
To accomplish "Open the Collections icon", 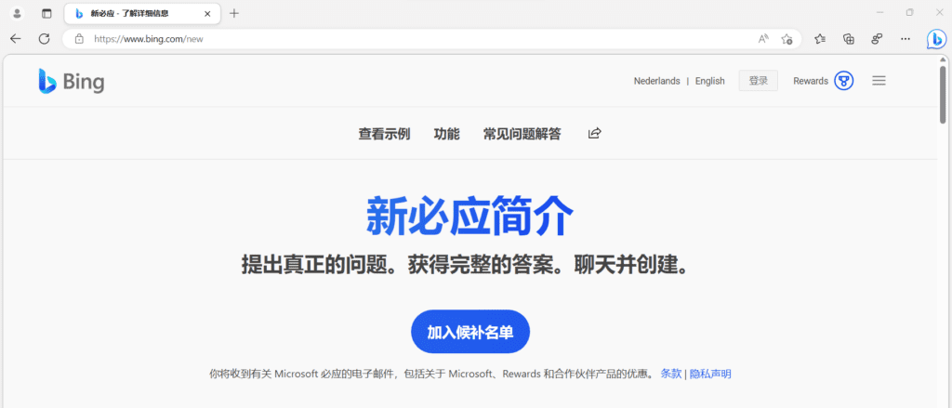I will (x=849, y=39).
